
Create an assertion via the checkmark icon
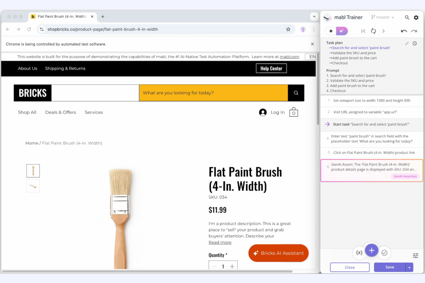coord(385,253)
